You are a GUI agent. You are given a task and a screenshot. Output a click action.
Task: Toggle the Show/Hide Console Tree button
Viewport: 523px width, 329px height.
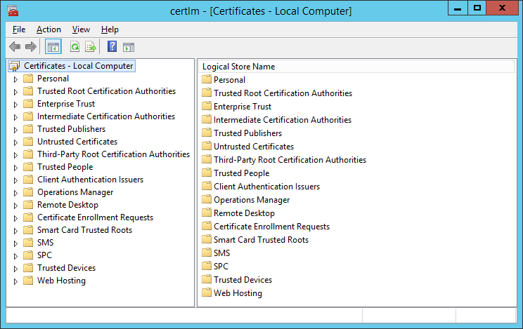click(x=53, y=47)
